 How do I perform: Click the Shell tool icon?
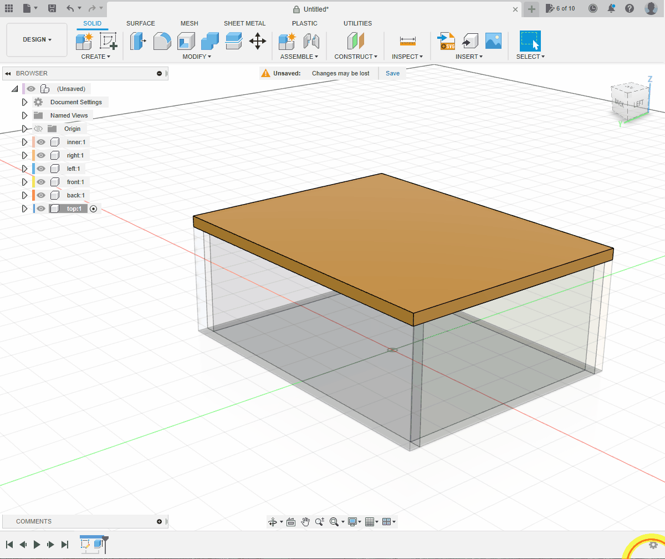click(186, 41)
